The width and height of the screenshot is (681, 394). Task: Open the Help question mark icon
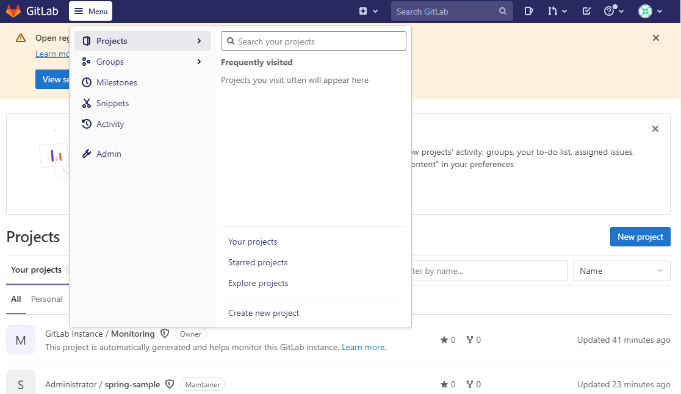[610, 11]
